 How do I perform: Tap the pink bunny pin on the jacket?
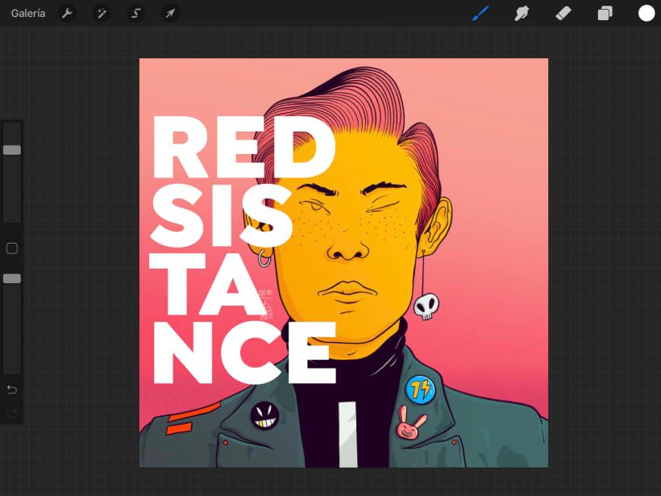[x=411, y=423]
